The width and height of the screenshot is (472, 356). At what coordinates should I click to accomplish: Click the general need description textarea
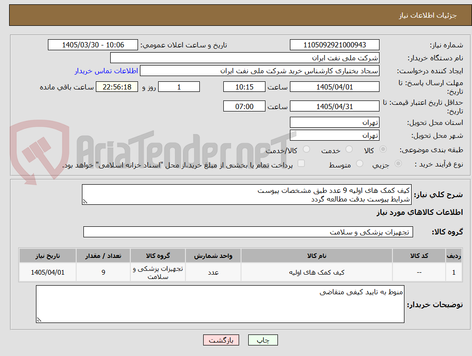(x=246, y=195)
